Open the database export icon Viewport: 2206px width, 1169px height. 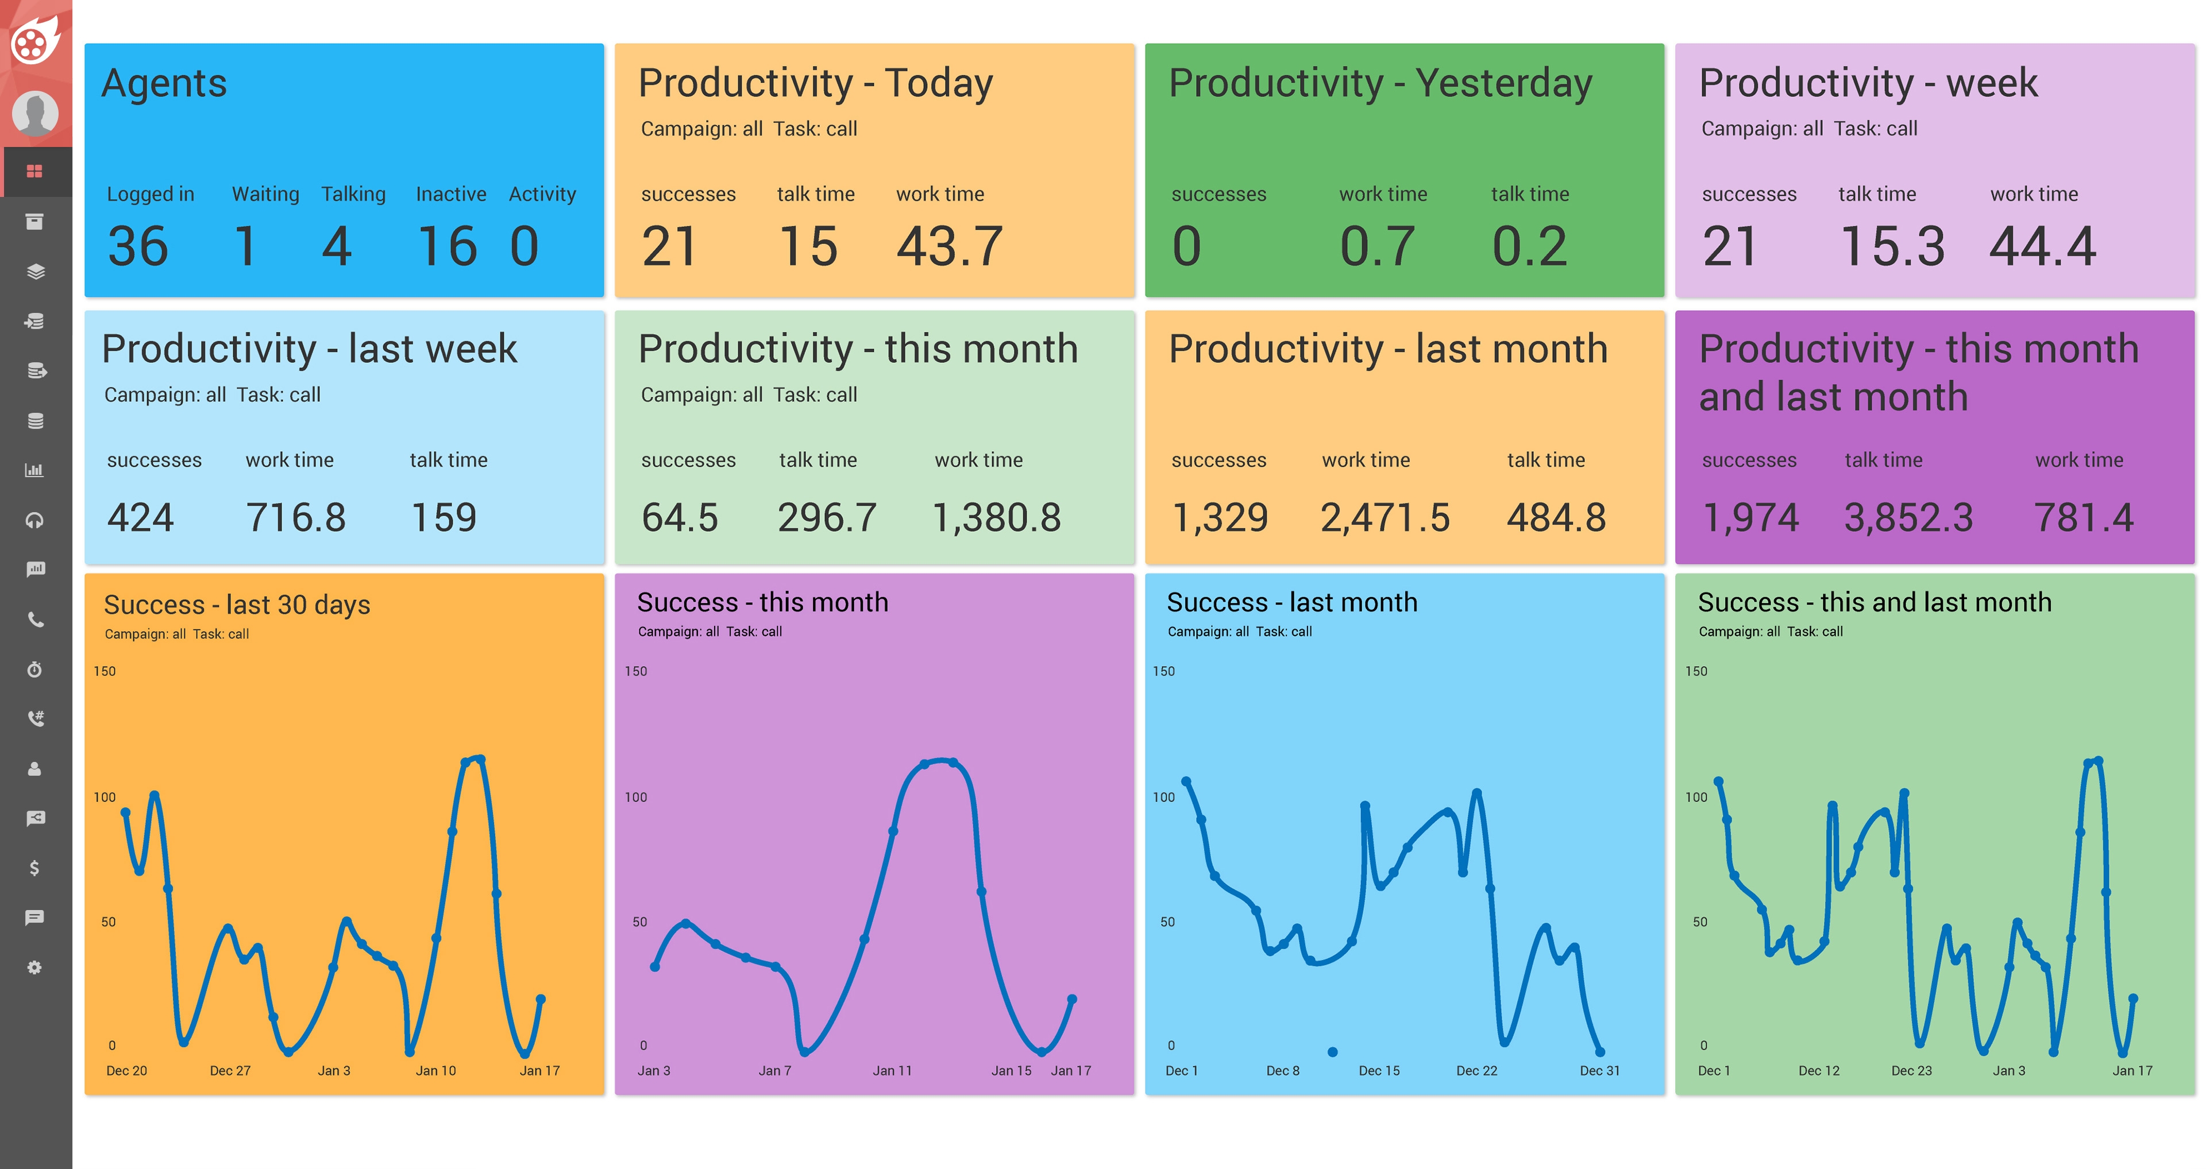click(35, 370)
